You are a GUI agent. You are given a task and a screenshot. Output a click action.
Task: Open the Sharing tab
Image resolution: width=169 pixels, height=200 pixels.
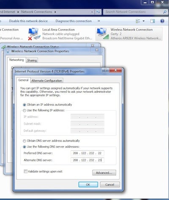(32, 60)
